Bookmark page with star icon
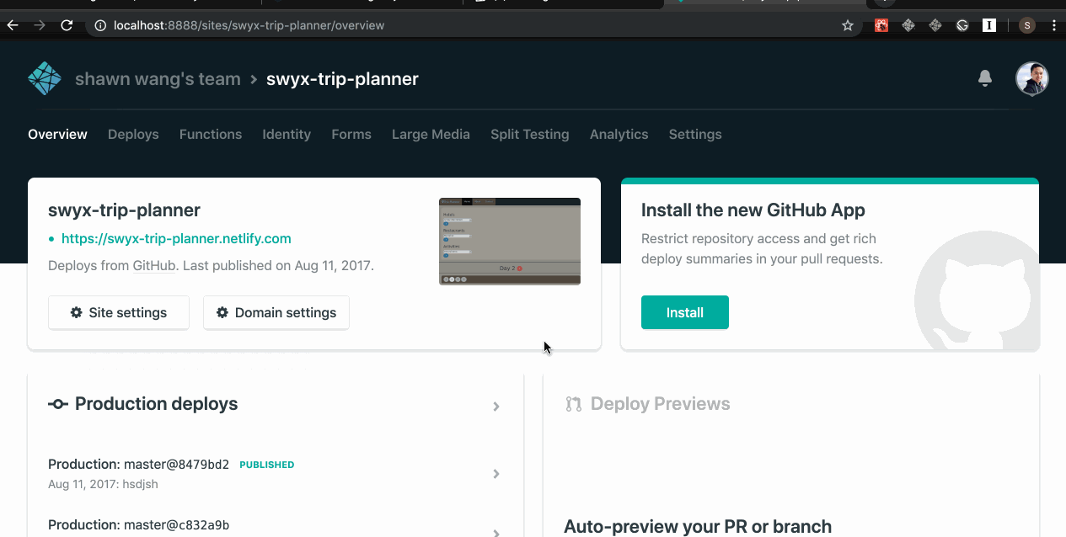Screen dimensions: 1066x537 (x=848, y=25)
